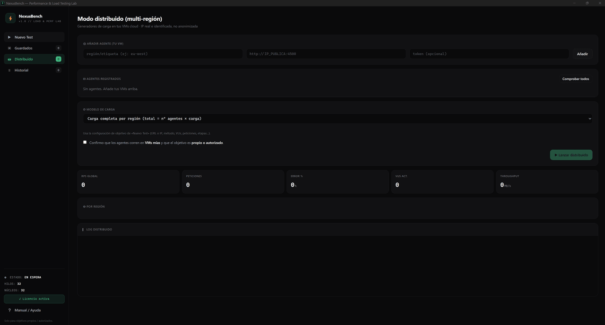
Task: Check the VMs mías authorization confirmation box
Action: click(85, 142)
